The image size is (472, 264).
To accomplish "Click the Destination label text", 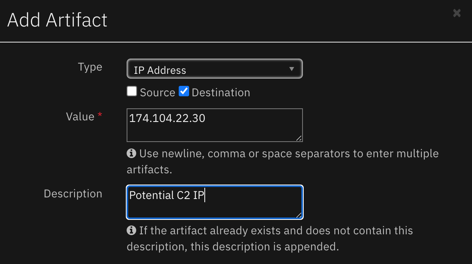I will pyautogui.click(x=221, y=93).
